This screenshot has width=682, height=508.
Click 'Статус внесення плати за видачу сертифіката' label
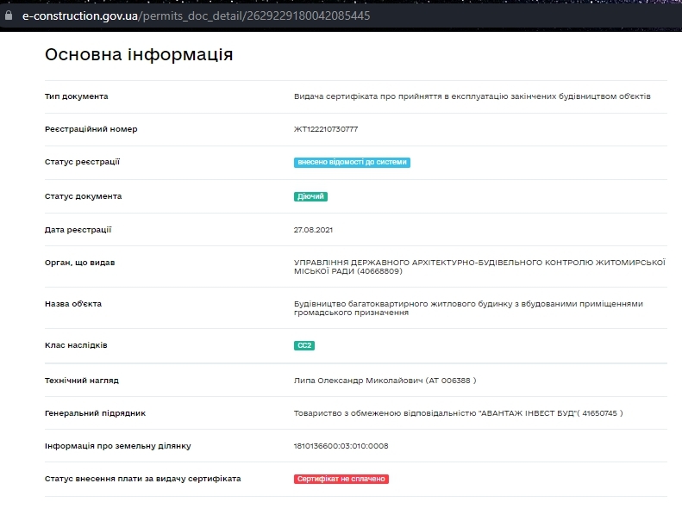[x=142, y=479]
